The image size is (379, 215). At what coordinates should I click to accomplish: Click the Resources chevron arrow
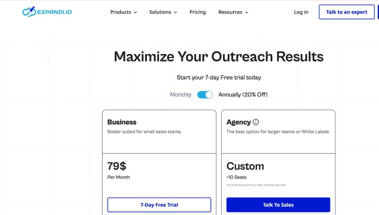247,13
